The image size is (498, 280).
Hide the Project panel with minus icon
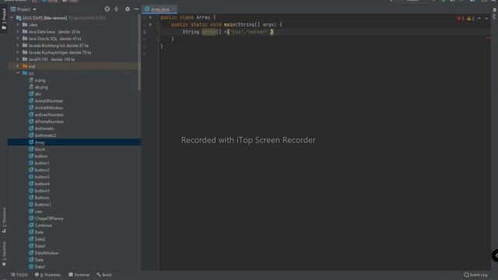coord(137,9)
